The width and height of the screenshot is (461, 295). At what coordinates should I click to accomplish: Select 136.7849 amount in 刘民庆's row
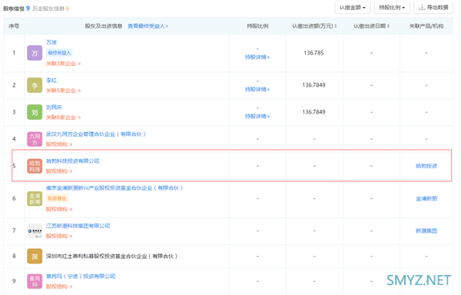tap(313, 112)
